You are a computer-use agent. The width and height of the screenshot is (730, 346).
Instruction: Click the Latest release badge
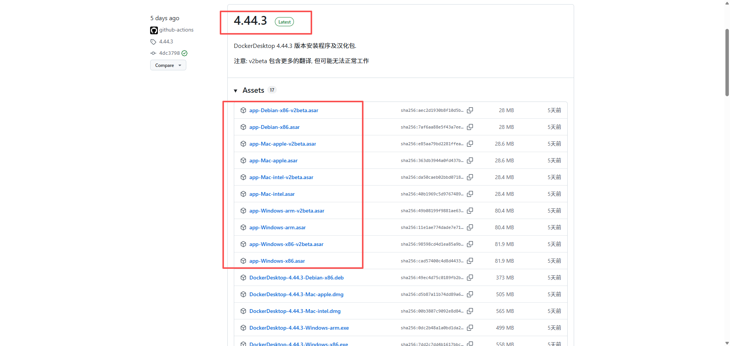284,22
